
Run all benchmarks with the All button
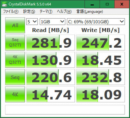[x=15, y=25]
